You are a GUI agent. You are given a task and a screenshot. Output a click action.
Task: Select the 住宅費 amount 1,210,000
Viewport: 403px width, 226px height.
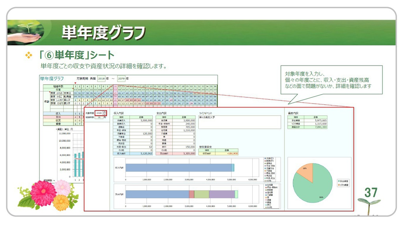pos(184,130)
